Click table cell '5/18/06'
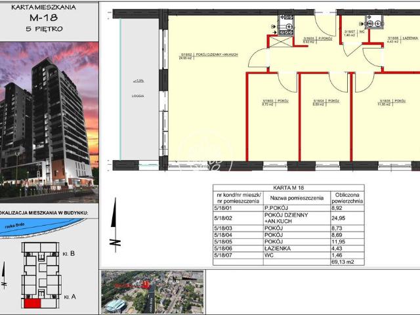Image resolution: width=420 pixels, height=315 pixels. pos(223,248)
